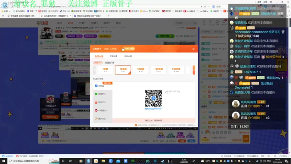Open the 2345网址 bookmark
The image size is (291, 164).
[154, 11]
